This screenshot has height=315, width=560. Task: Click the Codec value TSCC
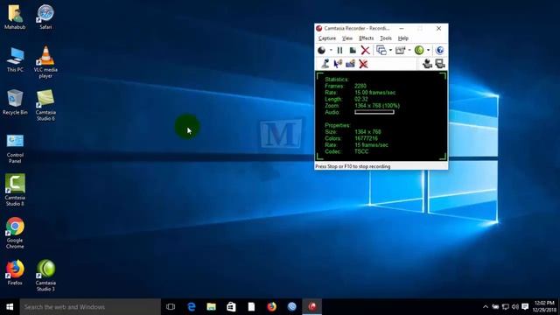click(x=361, y=151)
